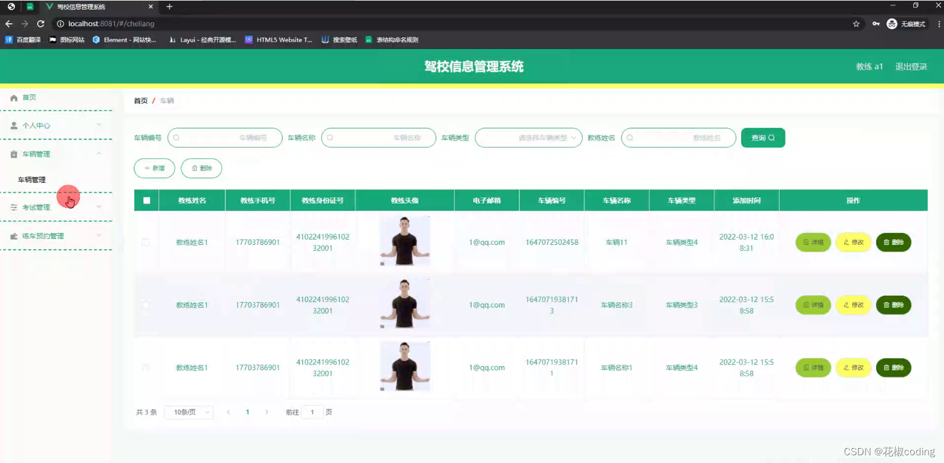Open the browser menu with three dots
The height and width of the screenshot is (463, 944).
coord(939,24)
